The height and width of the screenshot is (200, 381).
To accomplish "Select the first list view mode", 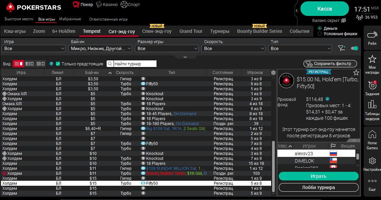I will point(18,64).
